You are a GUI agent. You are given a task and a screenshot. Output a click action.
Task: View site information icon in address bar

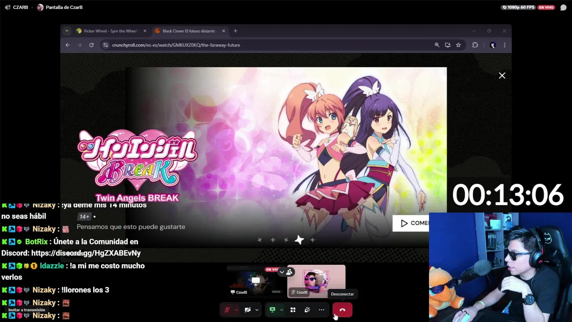(x=105, y=45)
